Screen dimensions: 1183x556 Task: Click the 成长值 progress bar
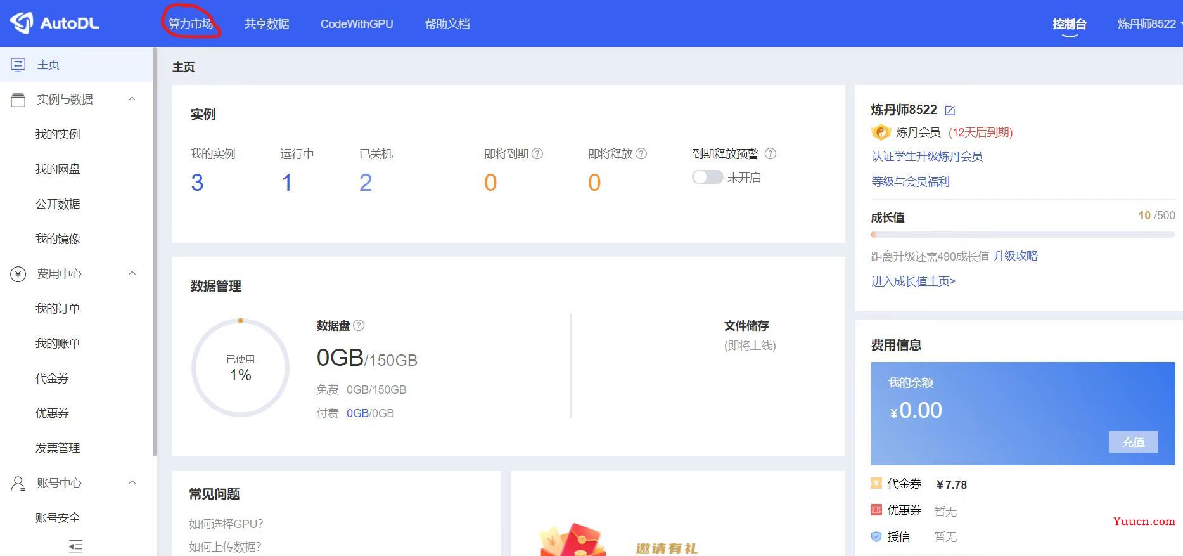(1023, 235)
